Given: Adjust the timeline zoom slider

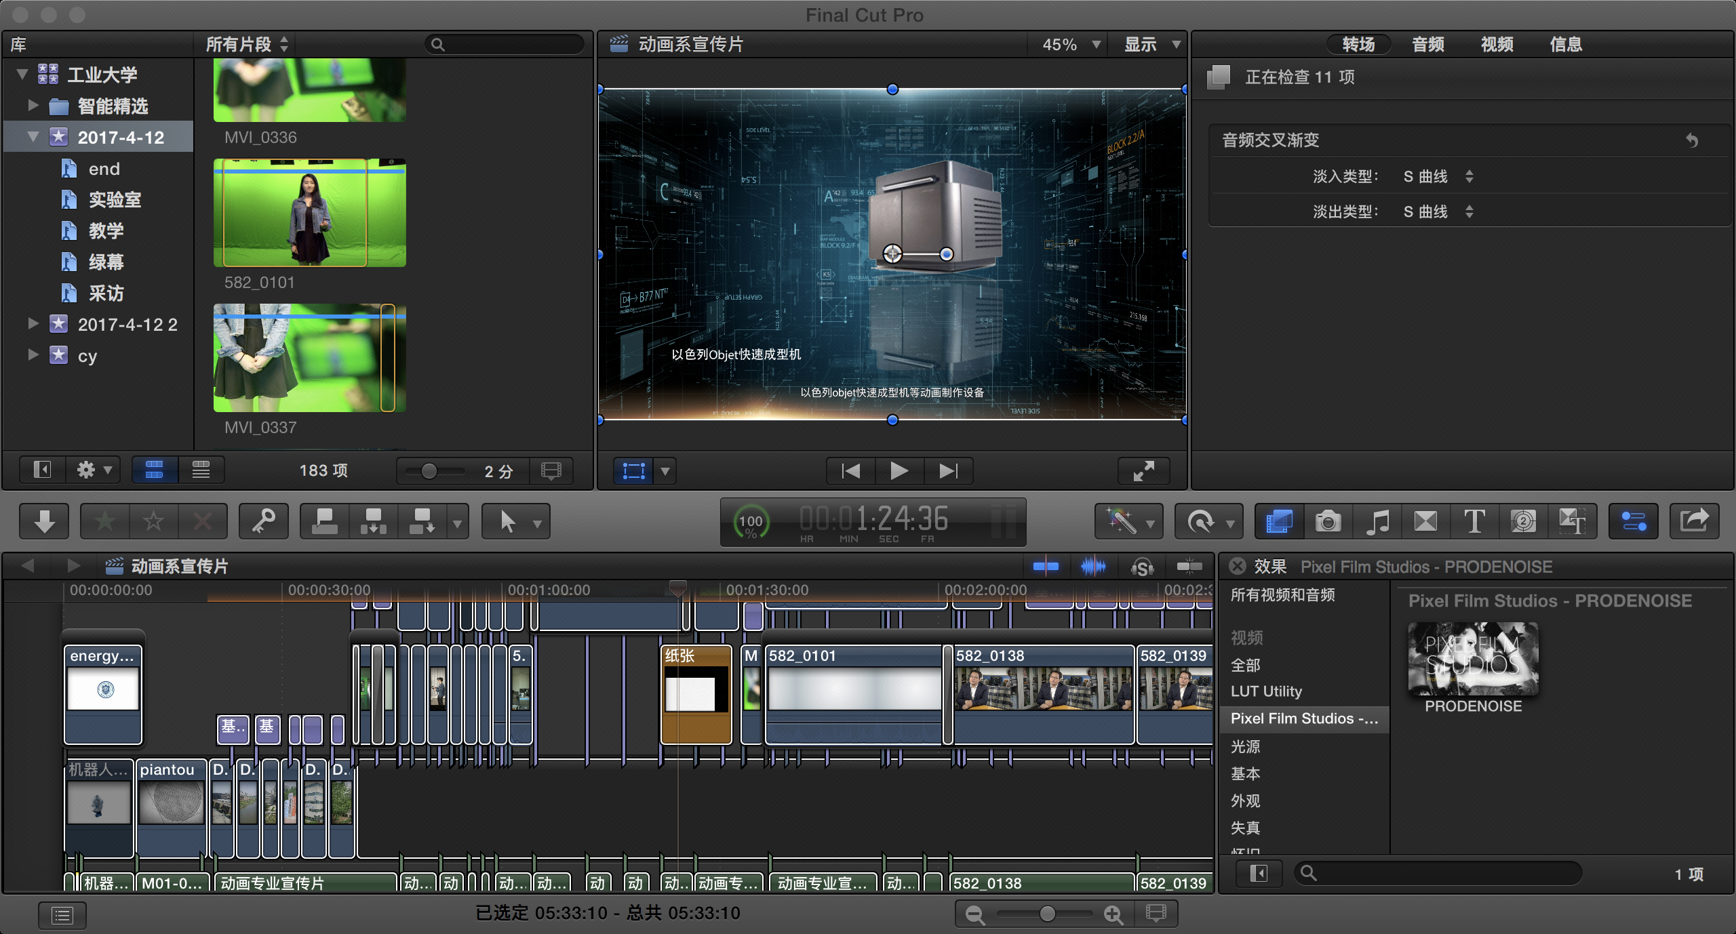Looking at the screenshot, I should point(1046,914).
